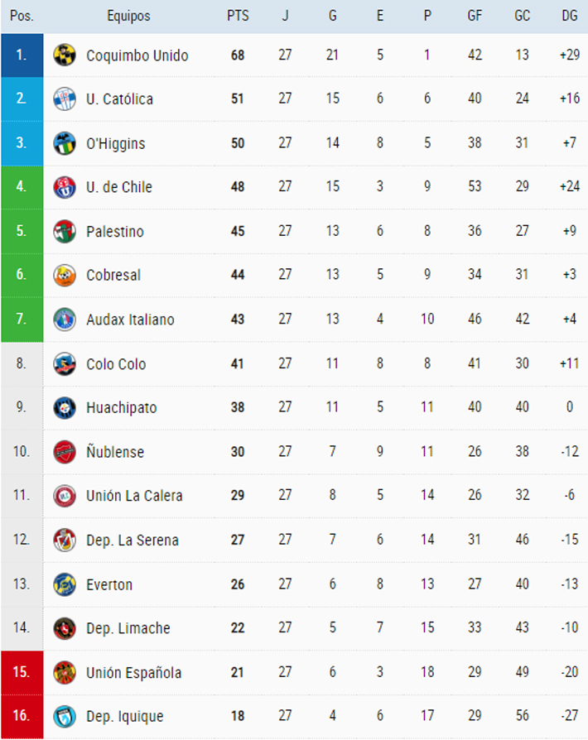
Task: Click the U. Católica team badge
Action: click(64, 99)
